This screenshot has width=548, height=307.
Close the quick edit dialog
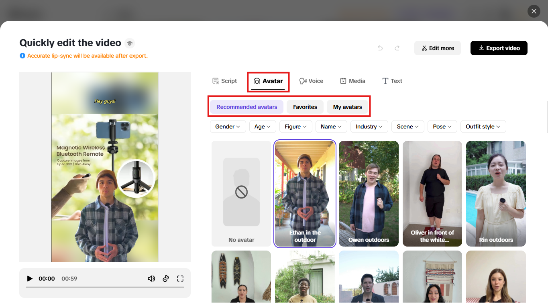point(534,11)
